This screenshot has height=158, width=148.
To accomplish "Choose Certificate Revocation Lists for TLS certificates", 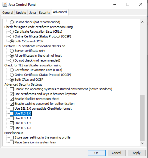I will 12,70.
